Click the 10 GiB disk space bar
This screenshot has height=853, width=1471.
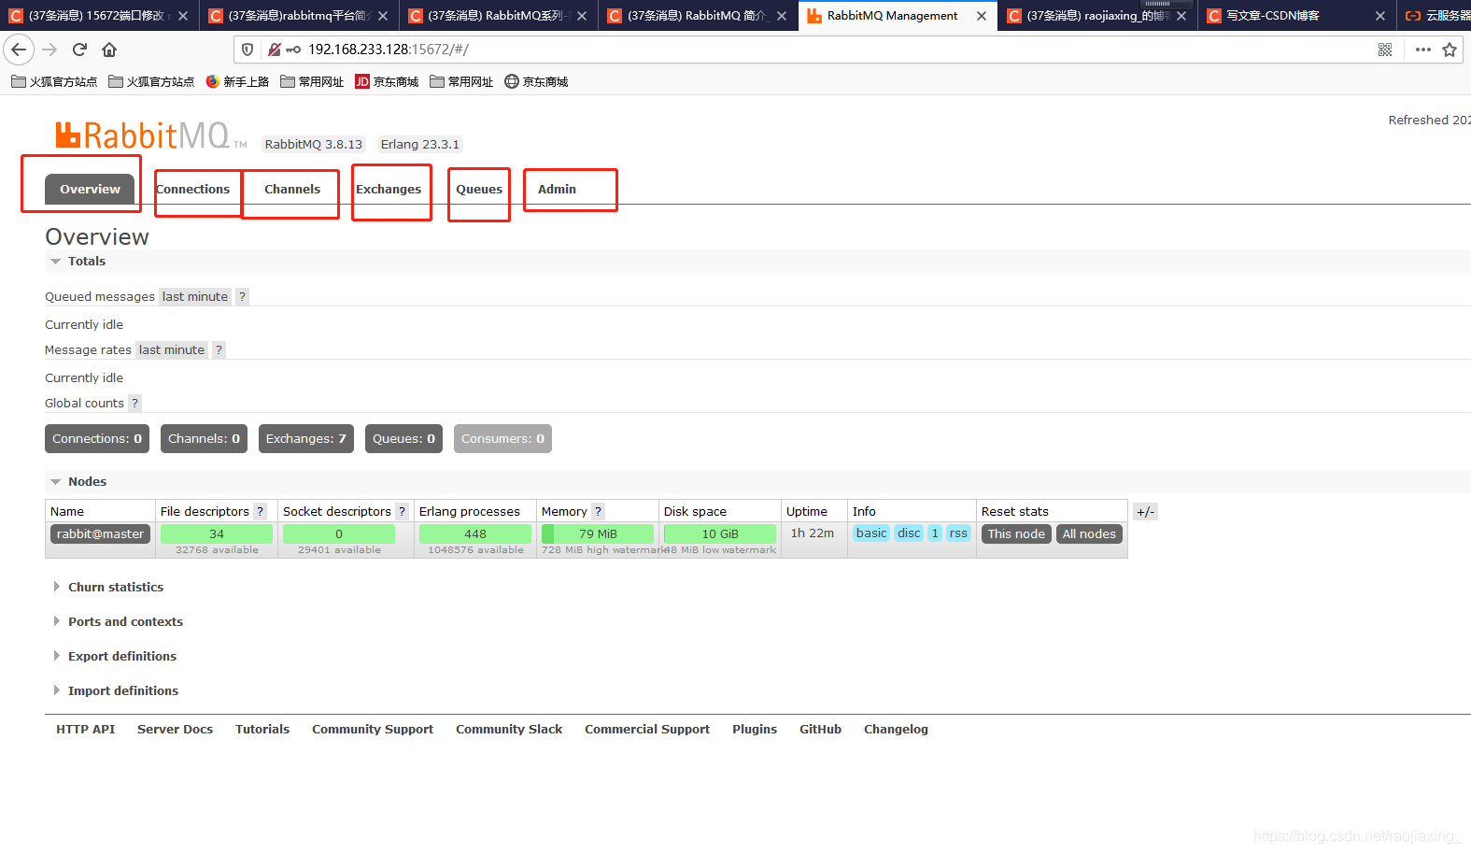(720, 533)
